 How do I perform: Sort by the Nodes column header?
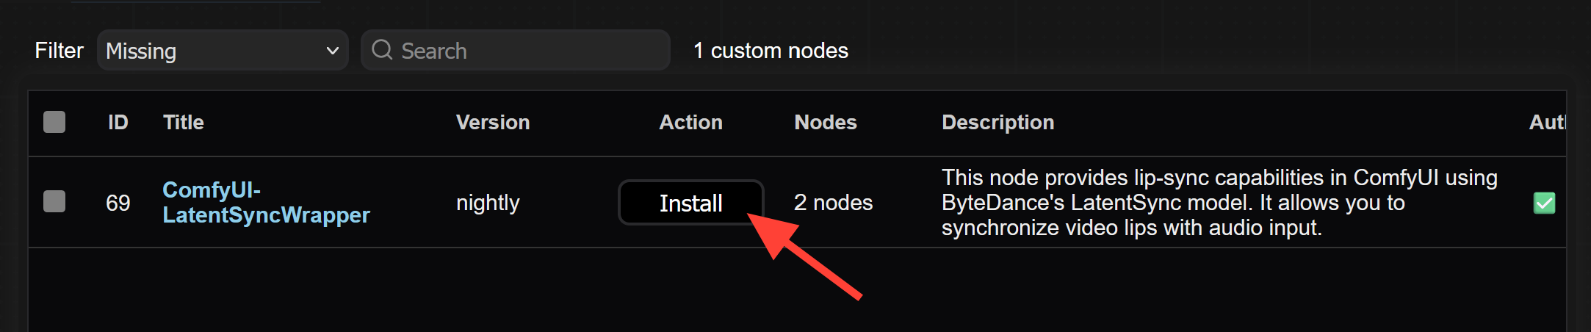(x=826, y=122)
